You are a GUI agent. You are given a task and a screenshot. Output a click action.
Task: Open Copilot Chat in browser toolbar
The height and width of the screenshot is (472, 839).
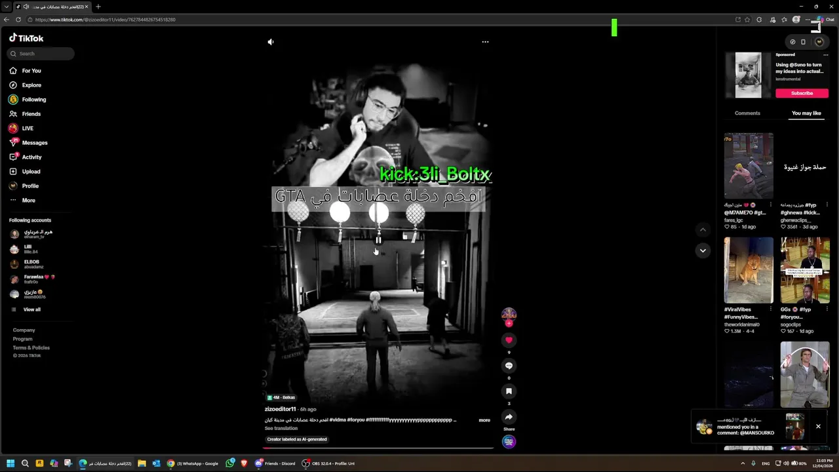coord(826,20)
